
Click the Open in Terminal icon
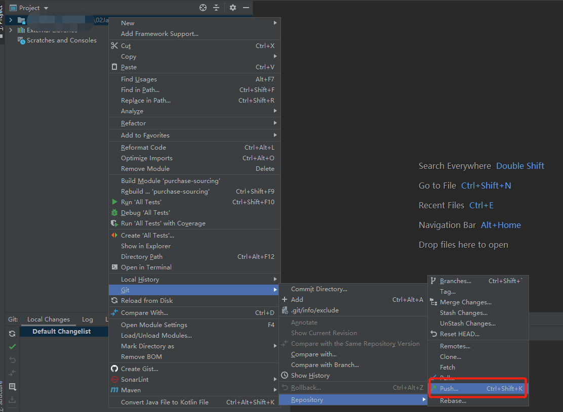pyautogui.click(x=114, y=267)
